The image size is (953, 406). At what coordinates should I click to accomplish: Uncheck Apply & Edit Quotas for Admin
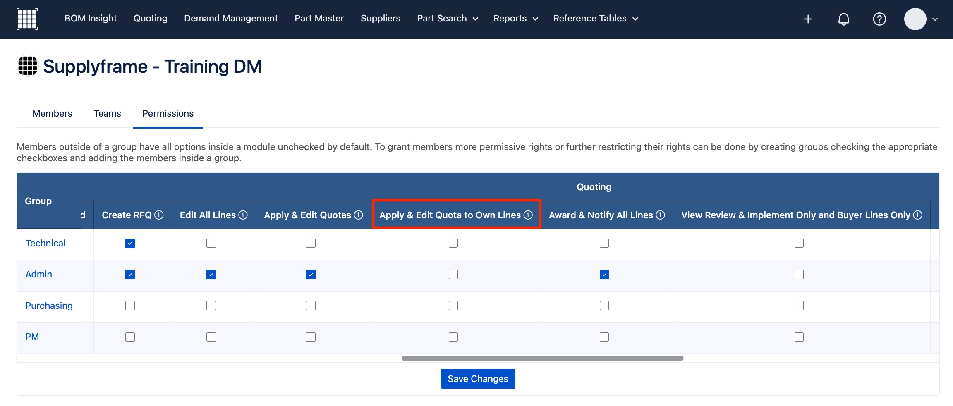point(311,275)
